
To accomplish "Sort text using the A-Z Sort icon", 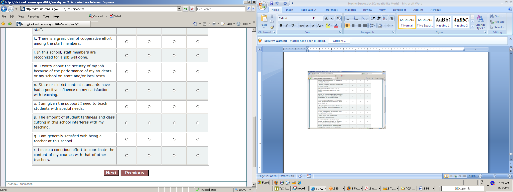I will point(385,18).
